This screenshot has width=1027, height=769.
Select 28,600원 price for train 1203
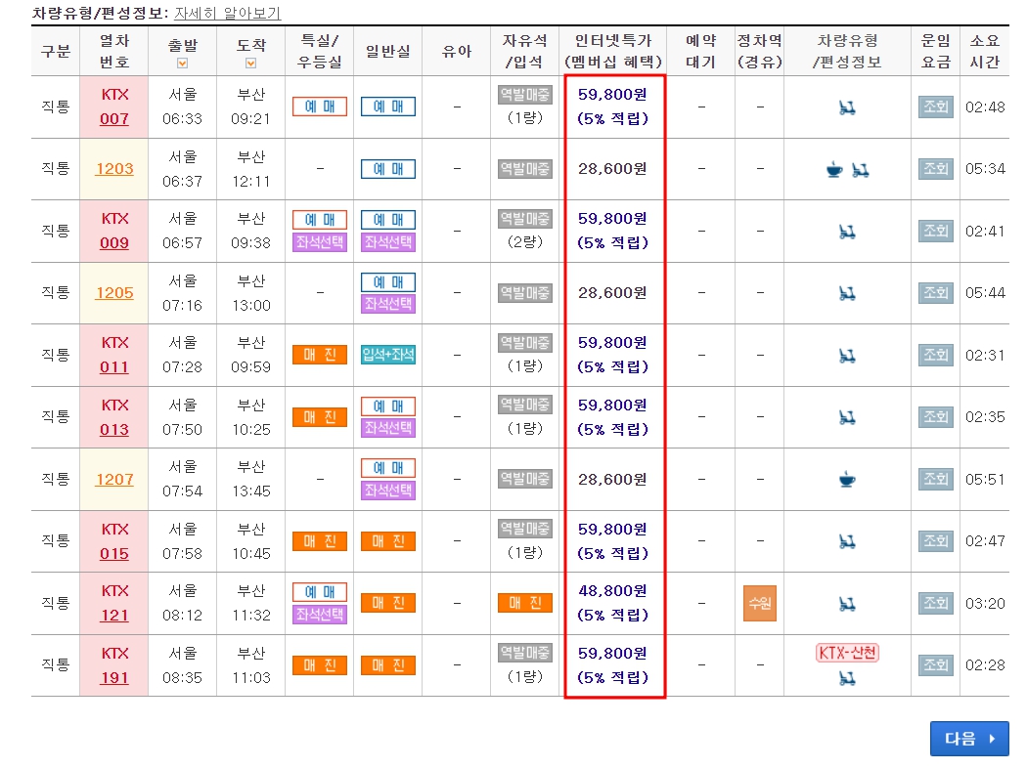[x=612, y=169]
